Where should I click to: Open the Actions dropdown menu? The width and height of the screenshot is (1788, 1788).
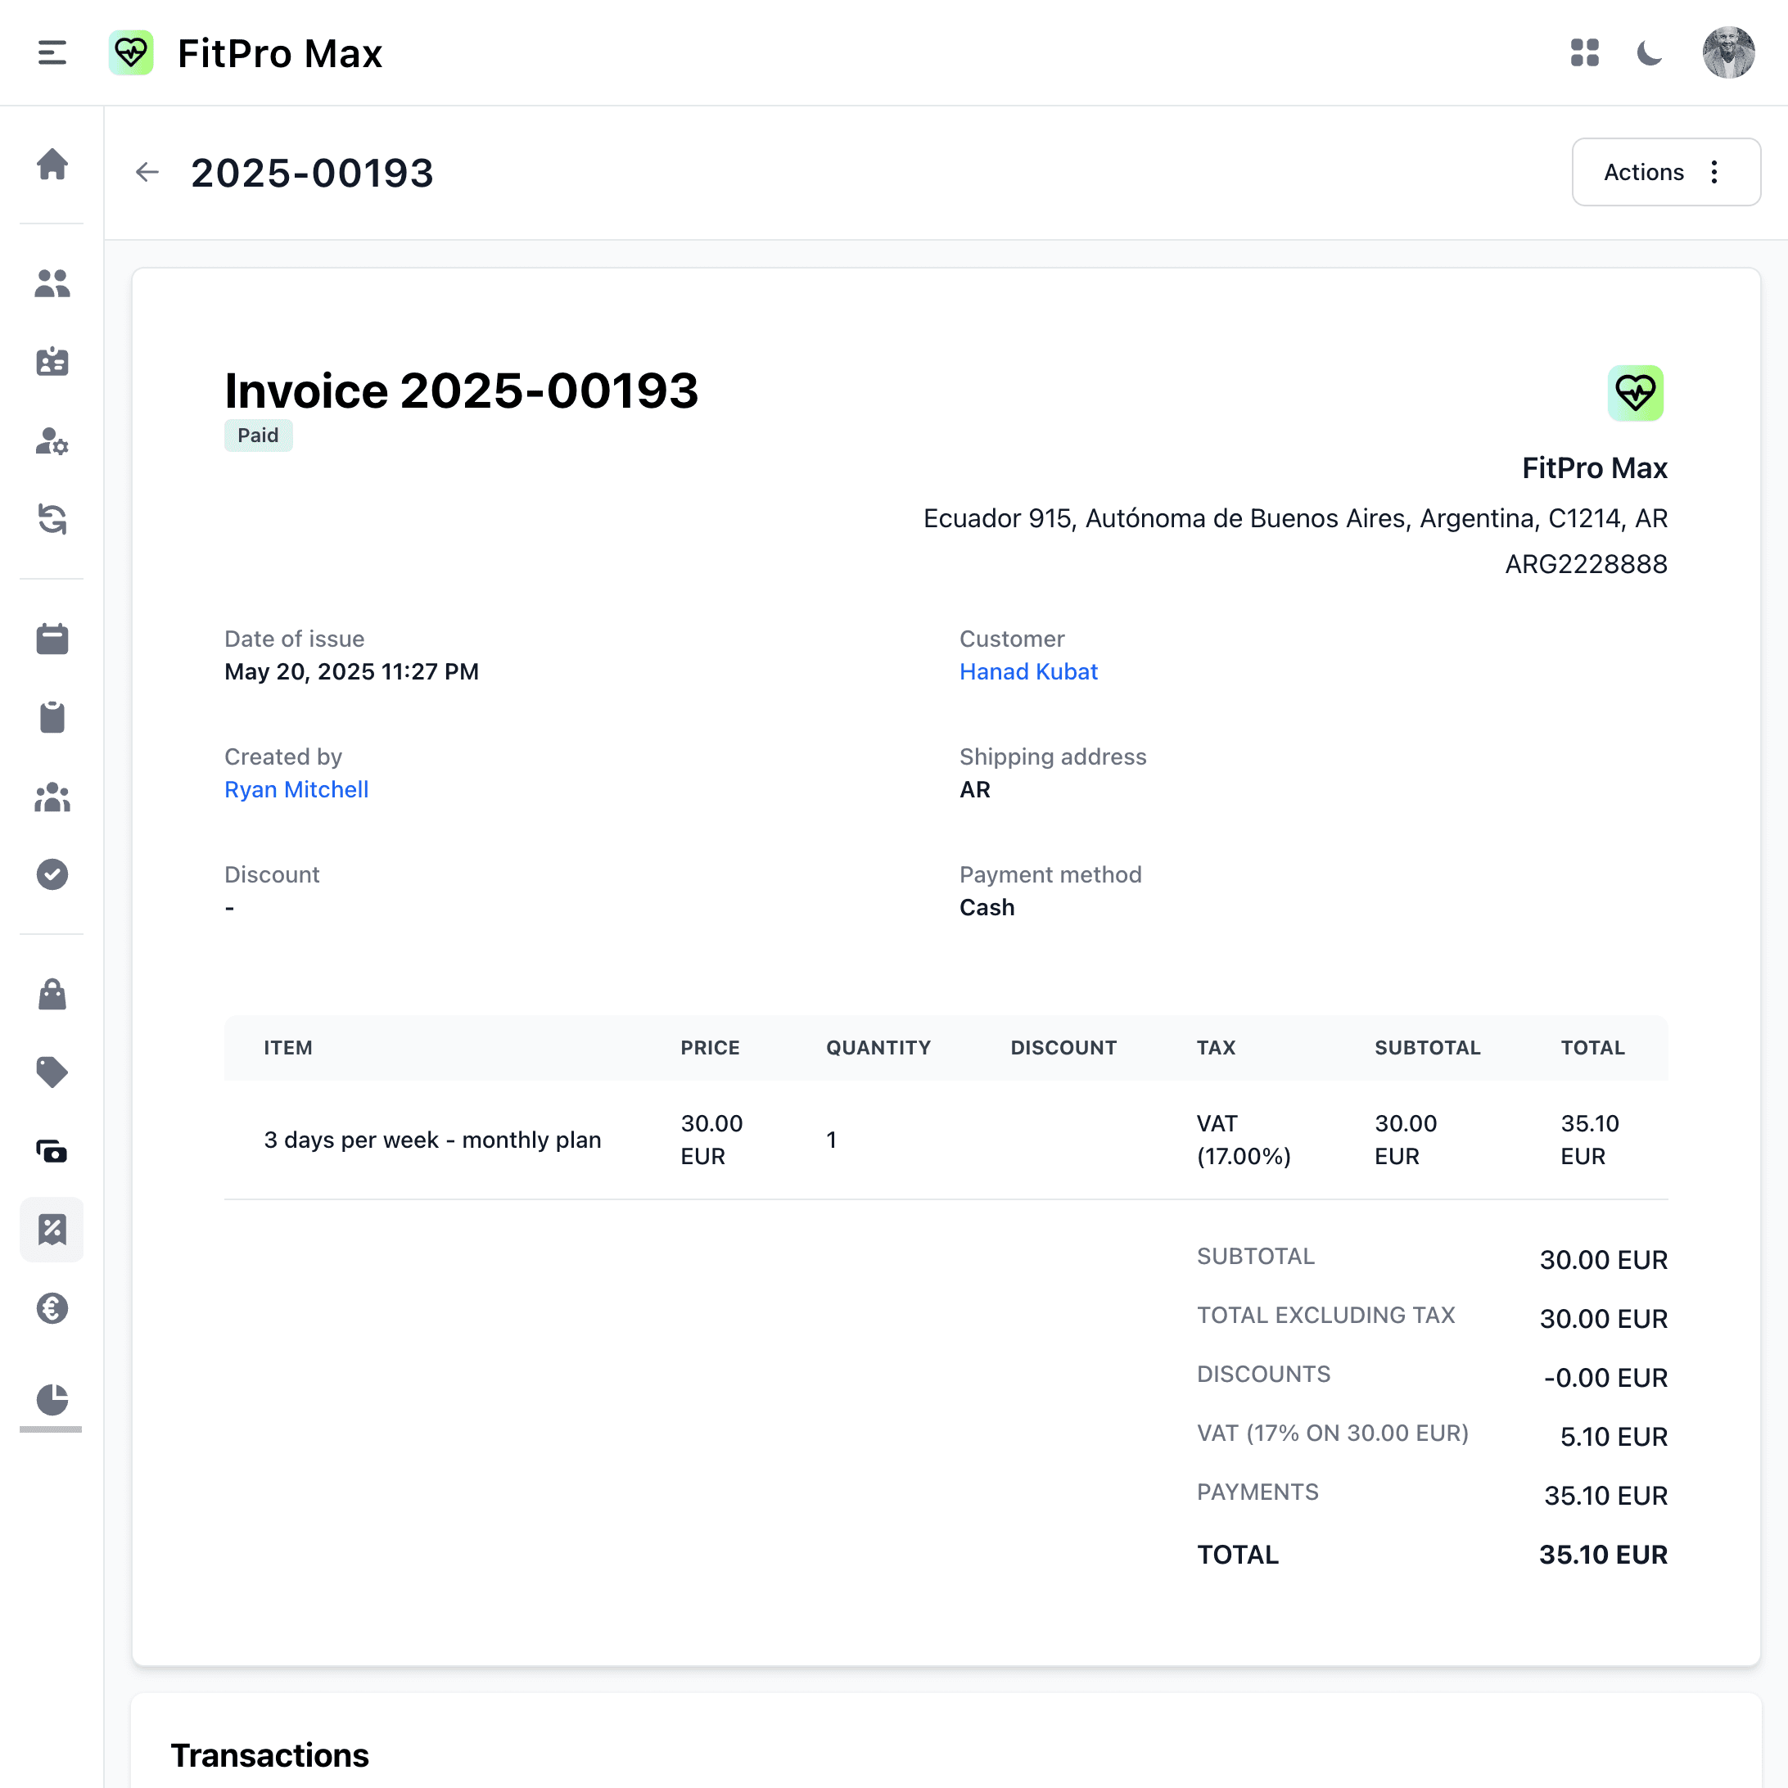[1666, 172]
